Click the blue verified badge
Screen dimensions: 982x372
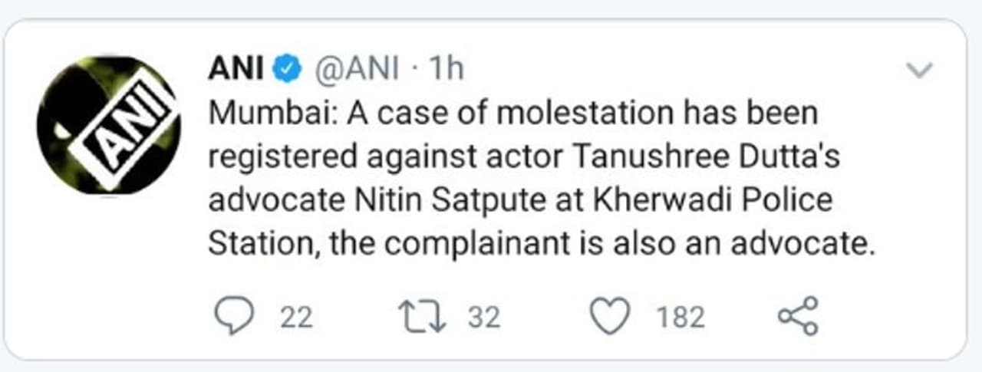click(287, 70)
